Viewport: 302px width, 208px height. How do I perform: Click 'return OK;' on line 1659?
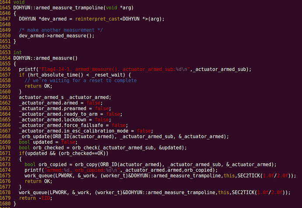pos(39,86)
